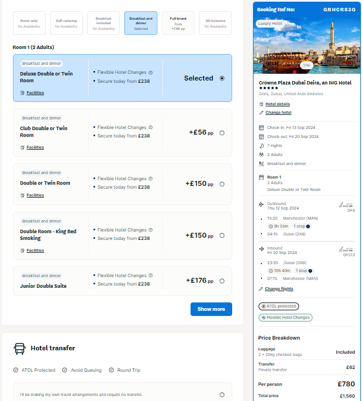Click the 1/90 photo counter
Image resolution: width=362 pixels, height=401 pixels.
(x=306, y=65)
